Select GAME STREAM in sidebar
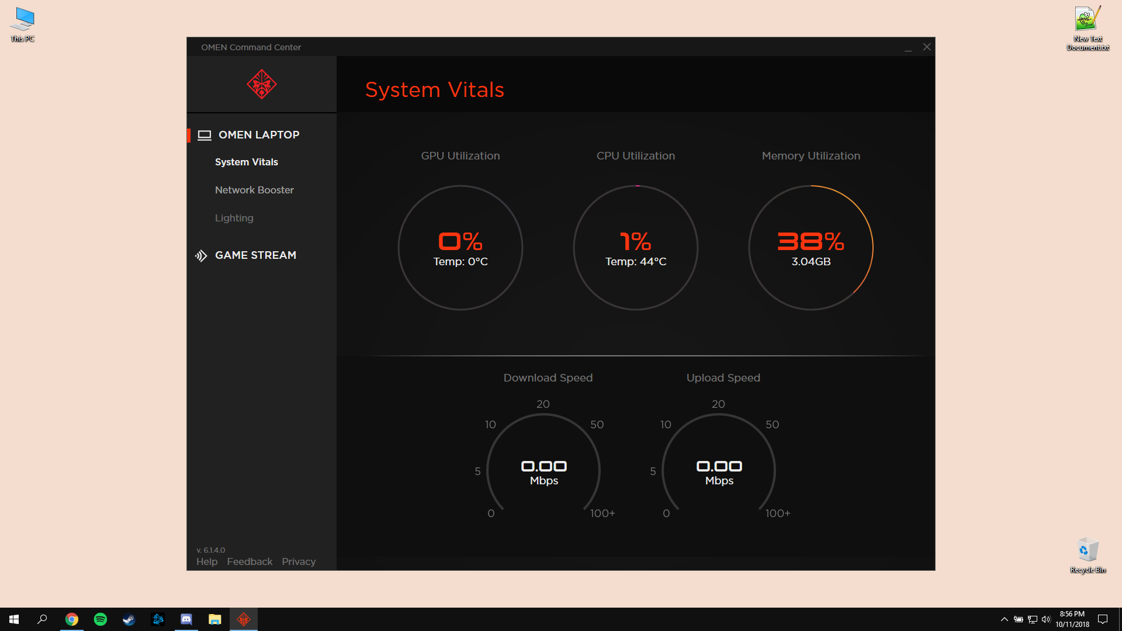The image size is (1122, 631). 255,255
